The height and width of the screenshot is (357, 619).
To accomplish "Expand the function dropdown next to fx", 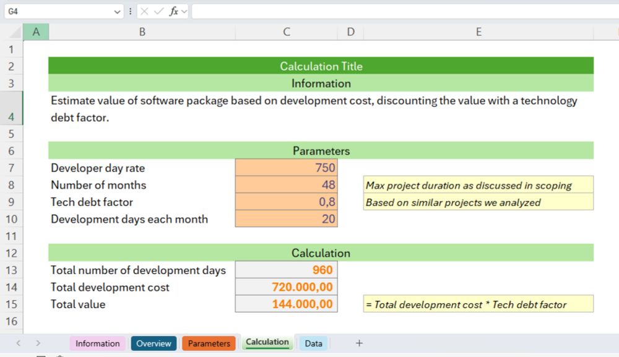I will [x=184, y=11].
